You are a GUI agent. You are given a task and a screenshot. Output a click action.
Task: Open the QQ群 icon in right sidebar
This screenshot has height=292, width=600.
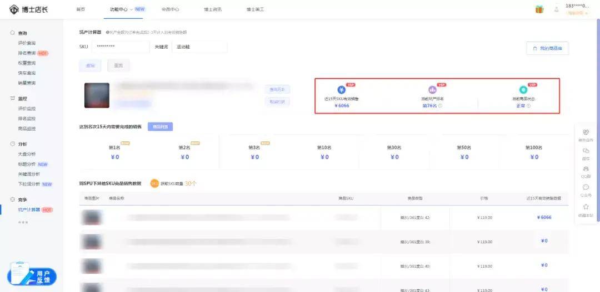tap(586, 169)
